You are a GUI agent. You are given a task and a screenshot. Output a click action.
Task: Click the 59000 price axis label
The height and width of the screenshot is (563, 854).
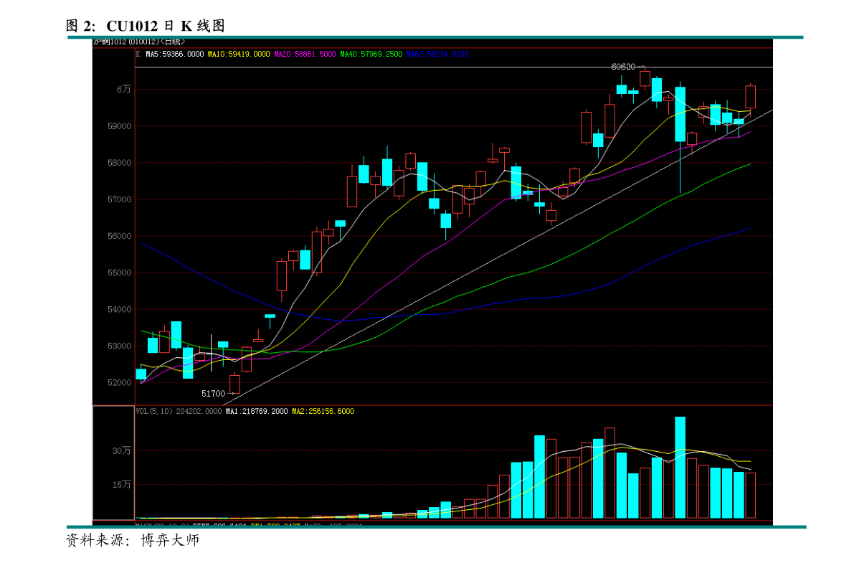coord(120,126)
